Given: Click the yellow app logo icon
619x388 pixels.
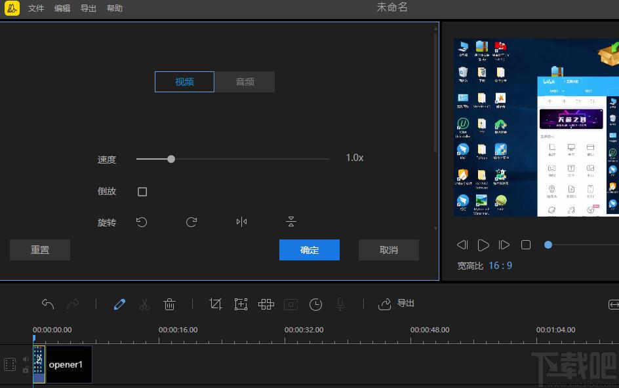Looking at the screenshot, I should [12, 8].
